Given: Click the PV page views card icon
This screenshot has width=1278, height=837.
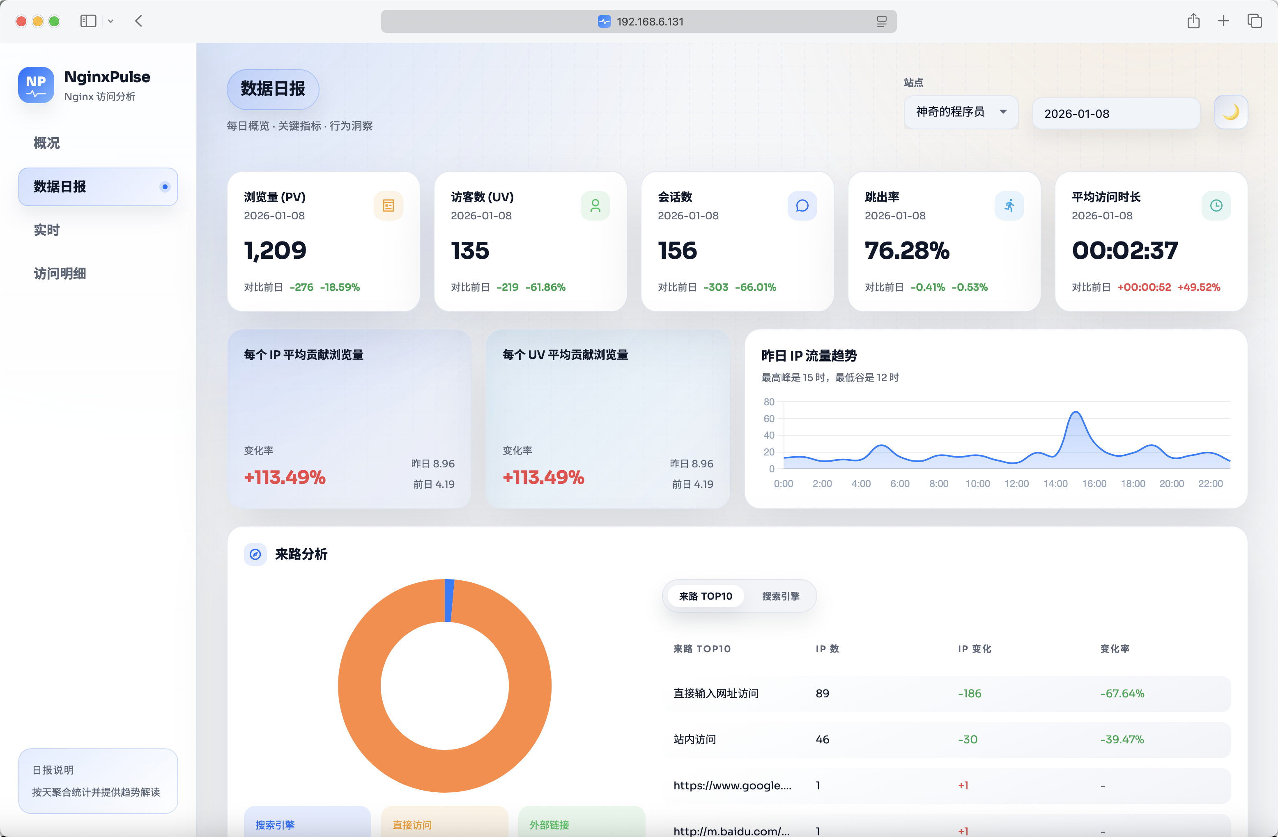Looking at the screenshot, I should pos(388,206).
